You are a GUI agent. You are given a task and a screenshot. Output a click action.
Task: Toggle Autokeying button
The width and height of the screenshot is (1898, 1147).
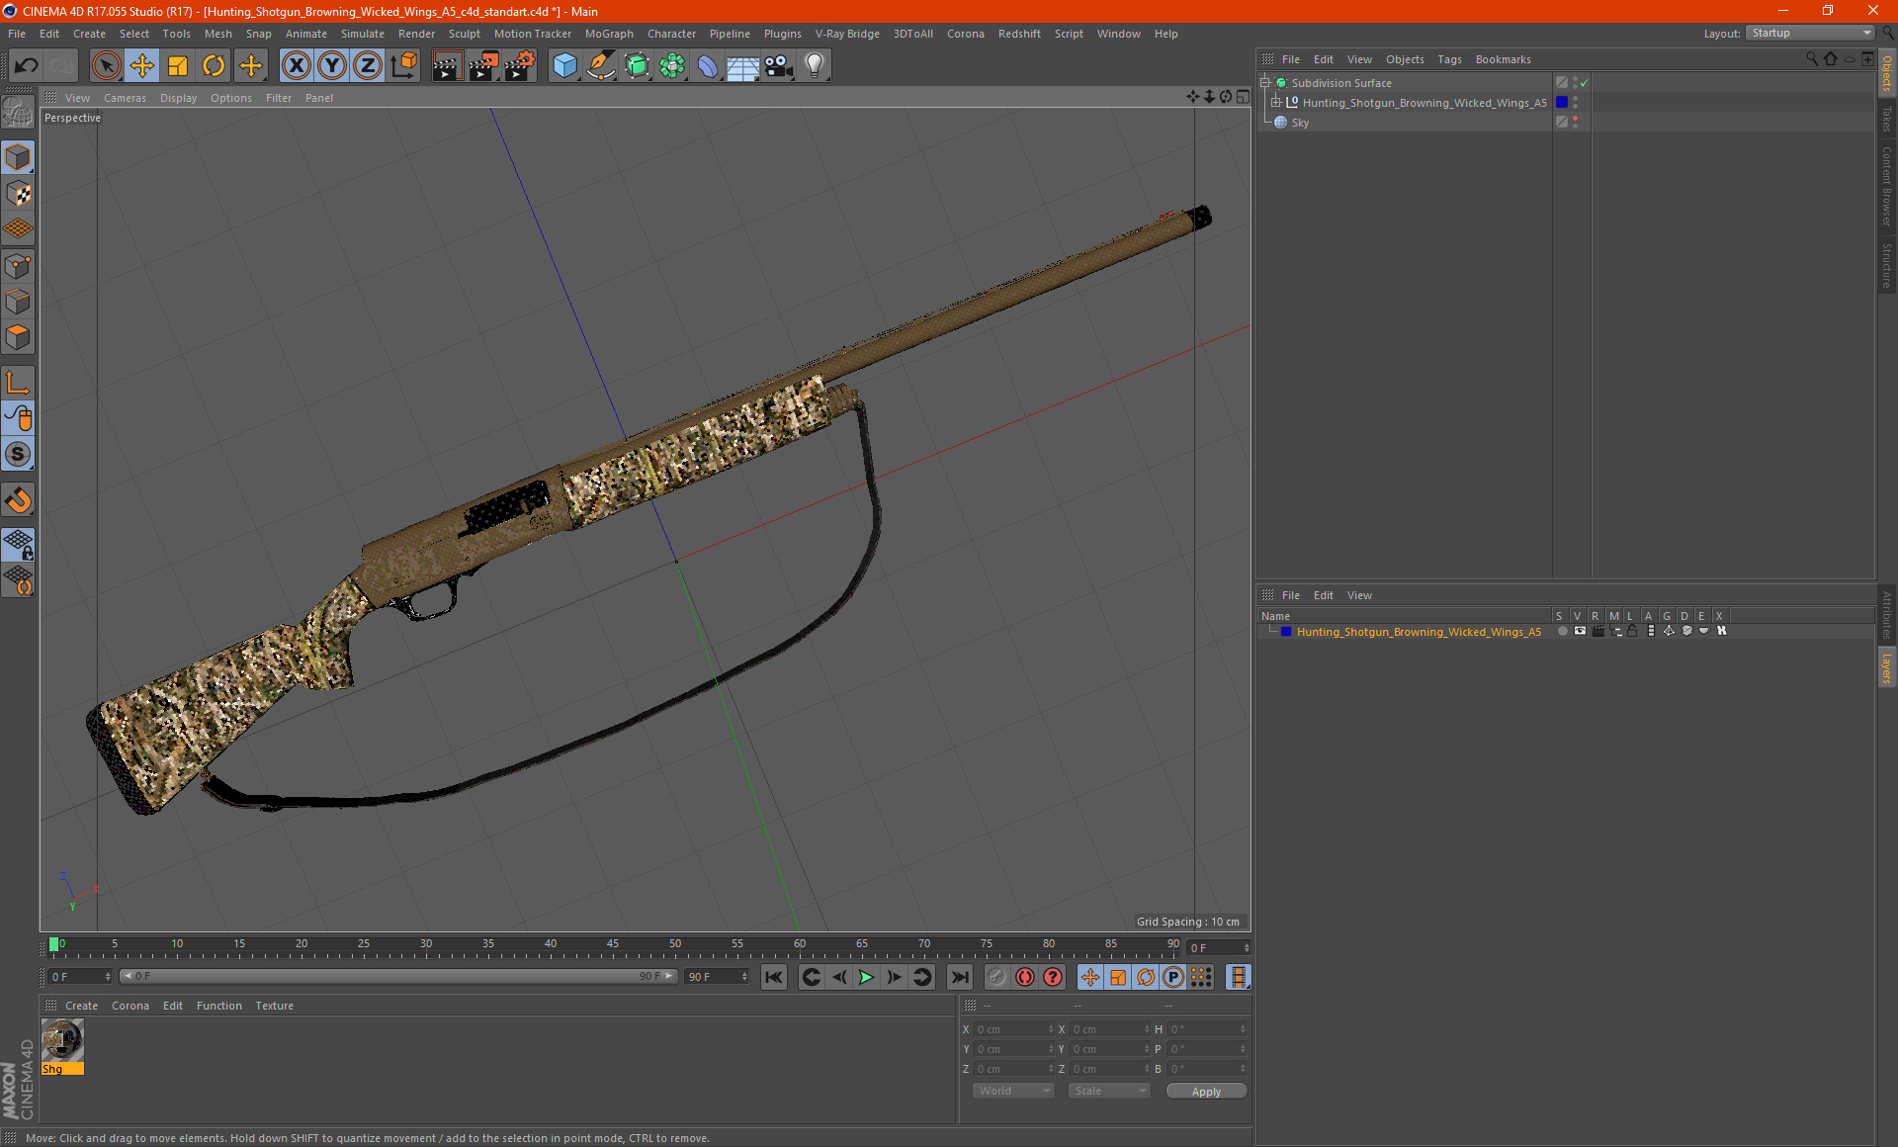[x=1025, y=977]
